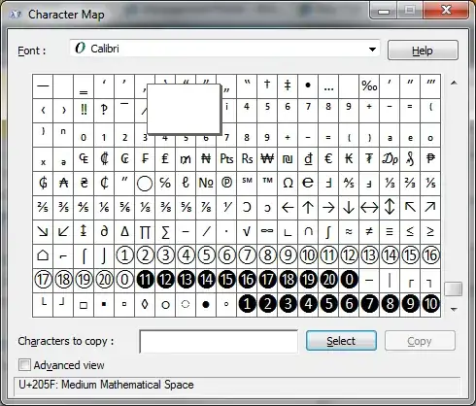Select the left-right arrow ↔ character

[369, 208]
